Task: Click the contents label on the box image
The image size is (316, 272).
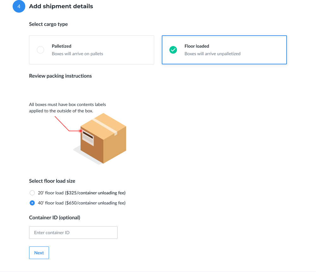Action: coord(88,138)
